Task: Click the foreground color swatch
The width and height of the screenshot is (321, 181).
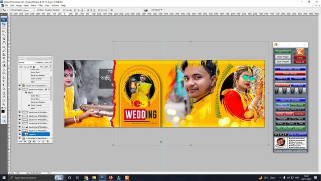Action: [x=3, y=112]
